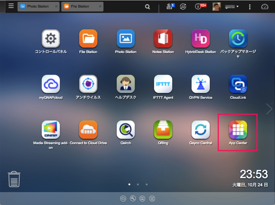The width and height of the screenshot is (275, 205).
Task: Open external devices icon in top bar
Action: (x=183, y=6)
